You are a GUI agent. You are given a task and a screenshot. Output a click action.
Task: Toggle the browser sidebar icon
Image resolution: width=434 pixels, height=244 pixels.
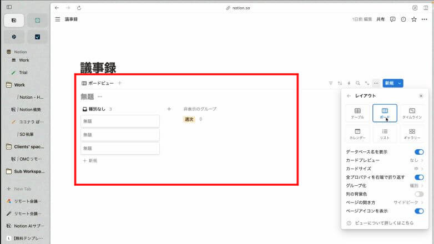(9, 7)
